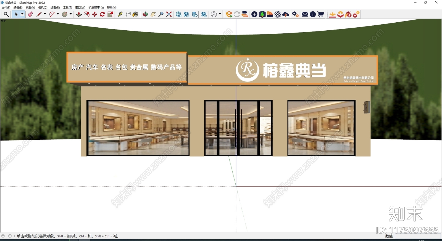Expand the Line tool dropdown arrow

click(x=45, y=14)
